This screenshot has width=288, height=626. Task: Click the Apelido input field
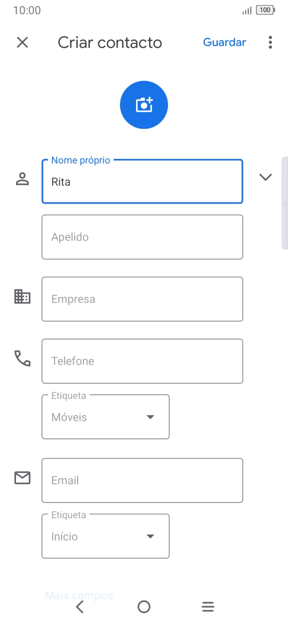point(142,237)
